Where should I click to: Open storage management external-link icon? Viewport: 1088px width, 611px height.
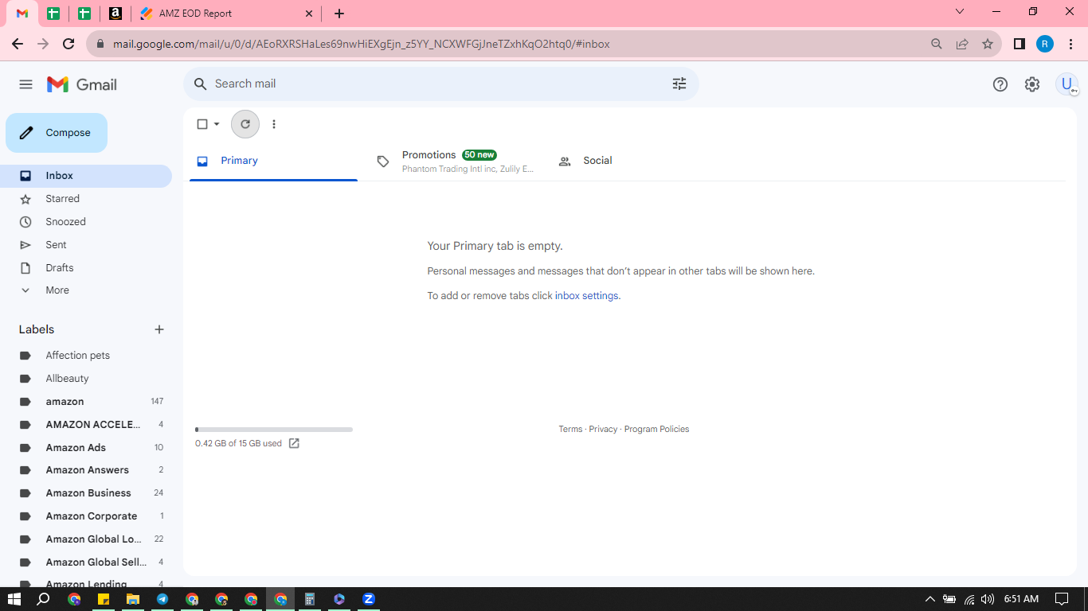tap(294, 443)
